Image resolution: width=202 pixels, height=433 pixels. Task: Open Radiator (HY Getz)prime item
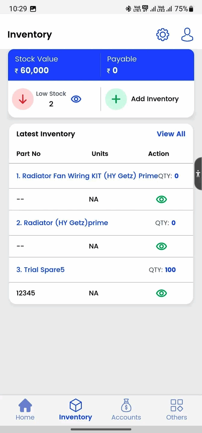point(62,223)
